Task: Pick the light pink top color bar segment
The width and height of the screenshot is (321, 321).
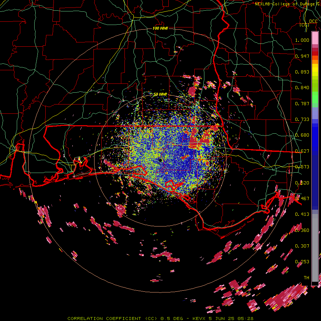Action: pyautogui.click(x=315, y=38)
